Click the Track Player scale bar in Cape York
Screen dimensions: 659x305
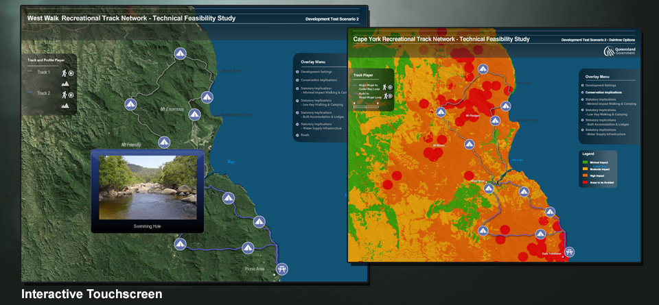[x=365, y=106]
